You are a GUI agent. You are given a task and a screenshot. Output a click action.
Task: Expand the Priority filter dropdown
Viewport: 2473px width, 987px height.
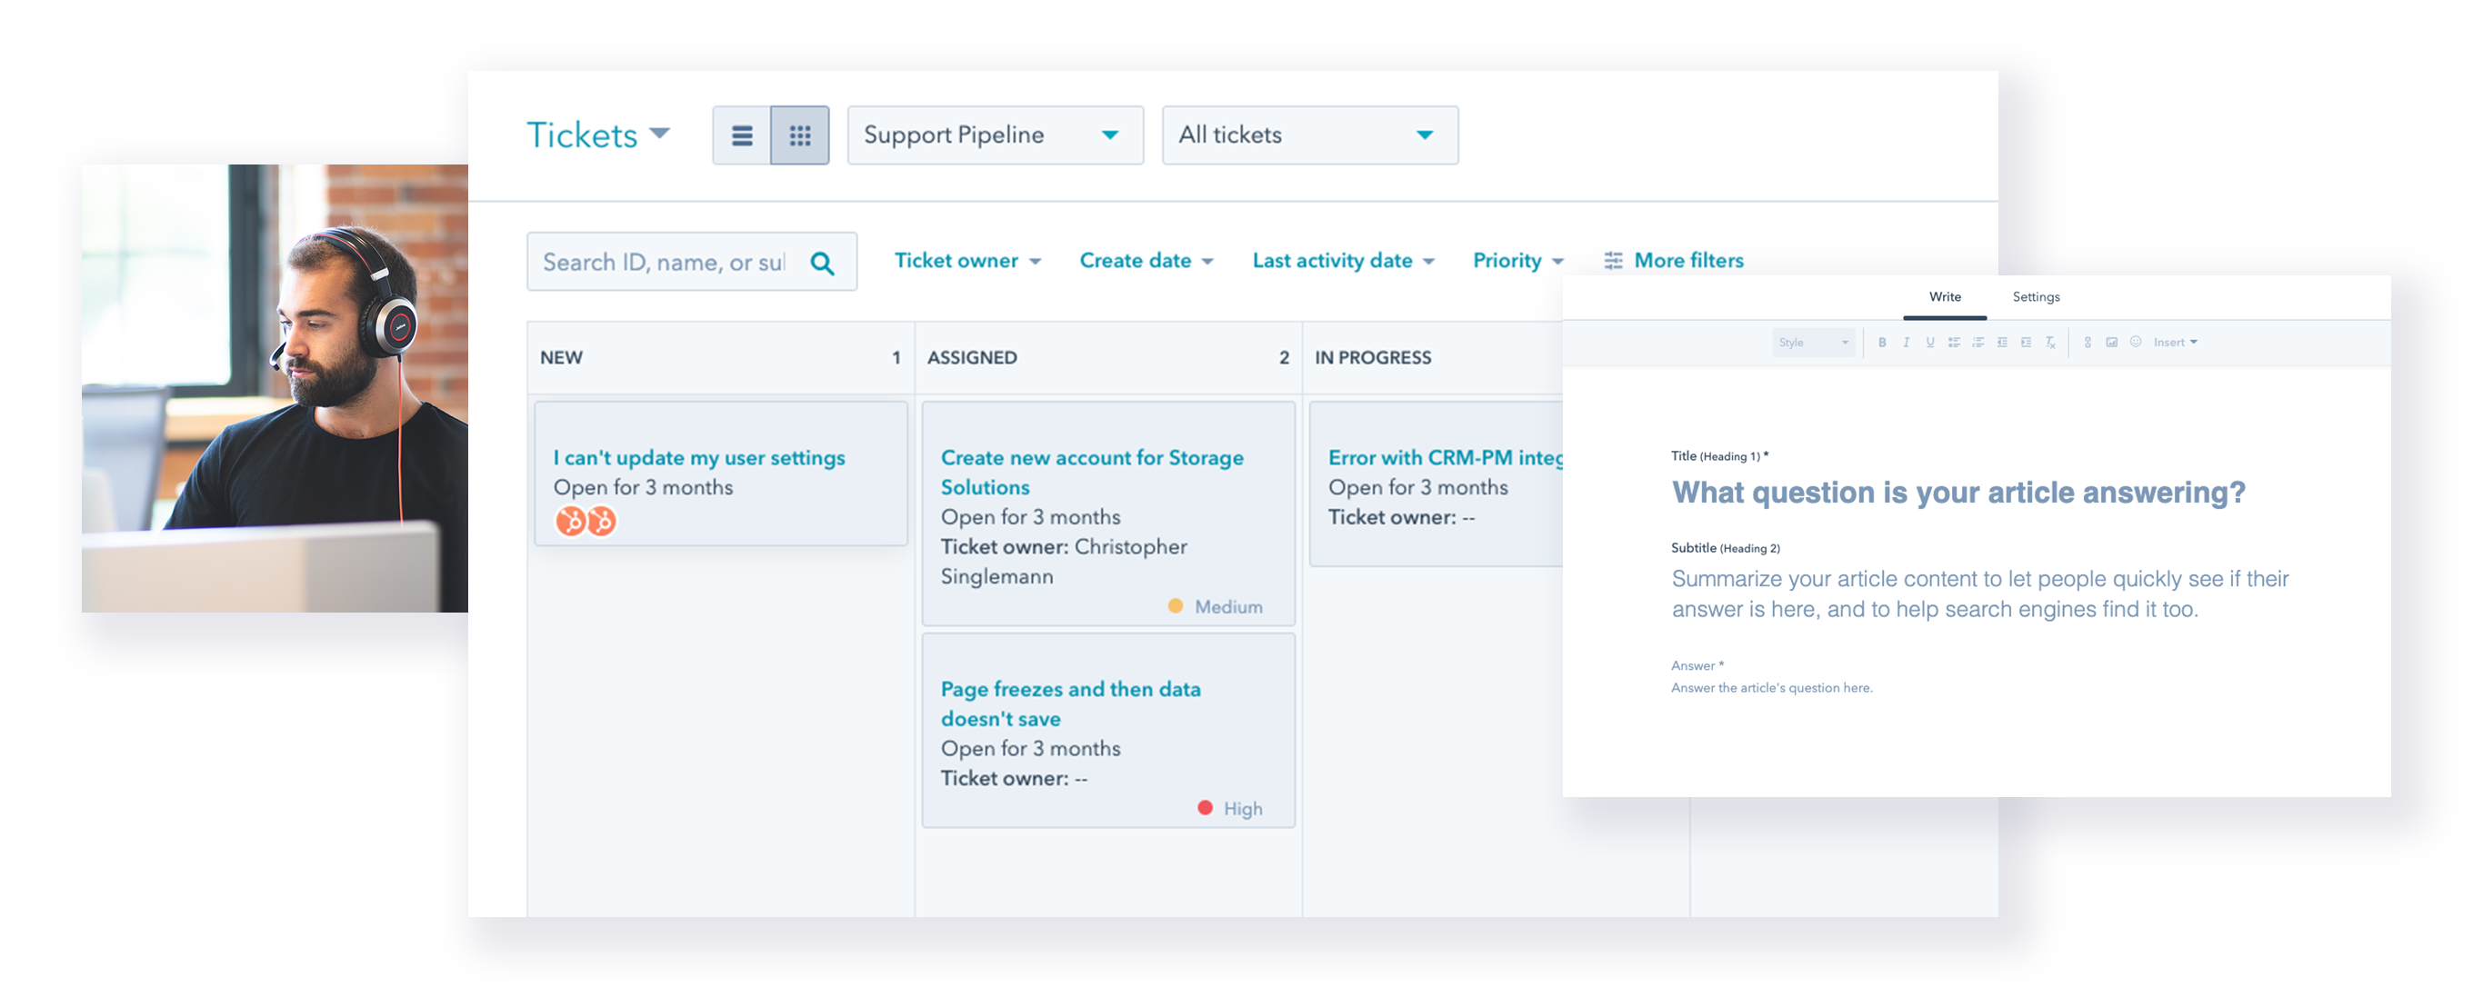tap(1517, 261)
